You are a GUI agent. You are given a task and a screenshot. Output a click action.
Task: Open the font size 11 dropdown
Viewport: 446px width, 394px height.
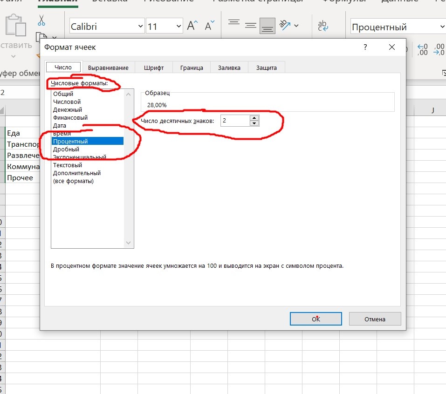point(178,26)
